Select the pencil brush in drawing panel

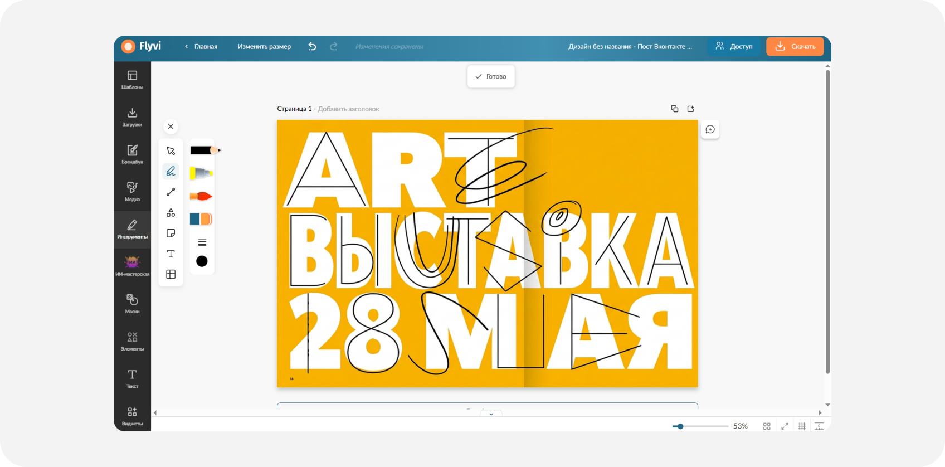click(205, 150)
